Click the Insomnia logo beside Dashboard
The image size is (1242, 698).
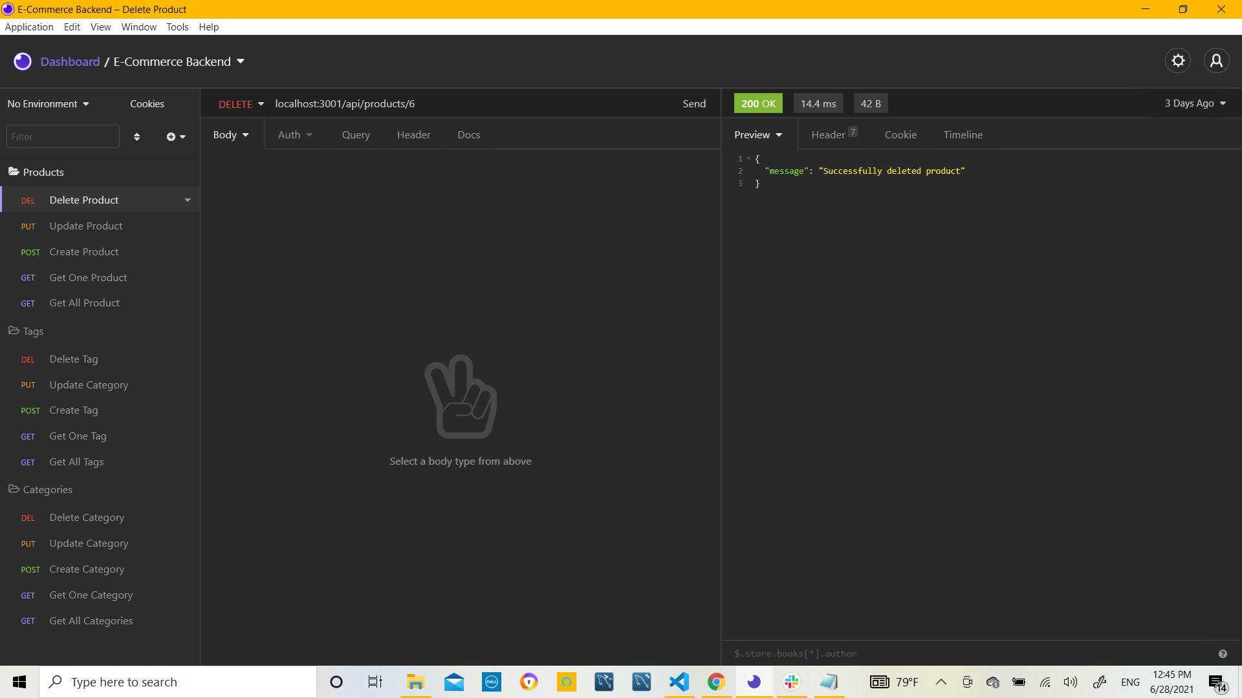(x=23, y=61)
